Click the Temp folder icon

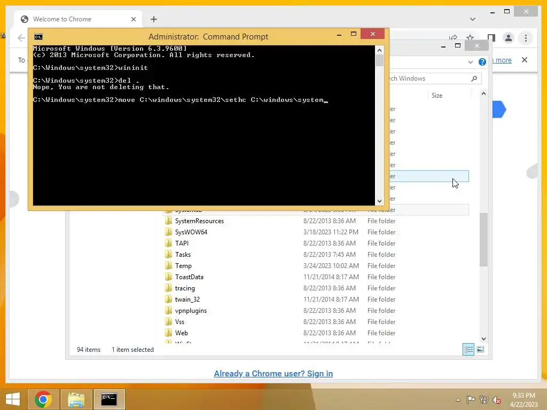pos(168,266)
